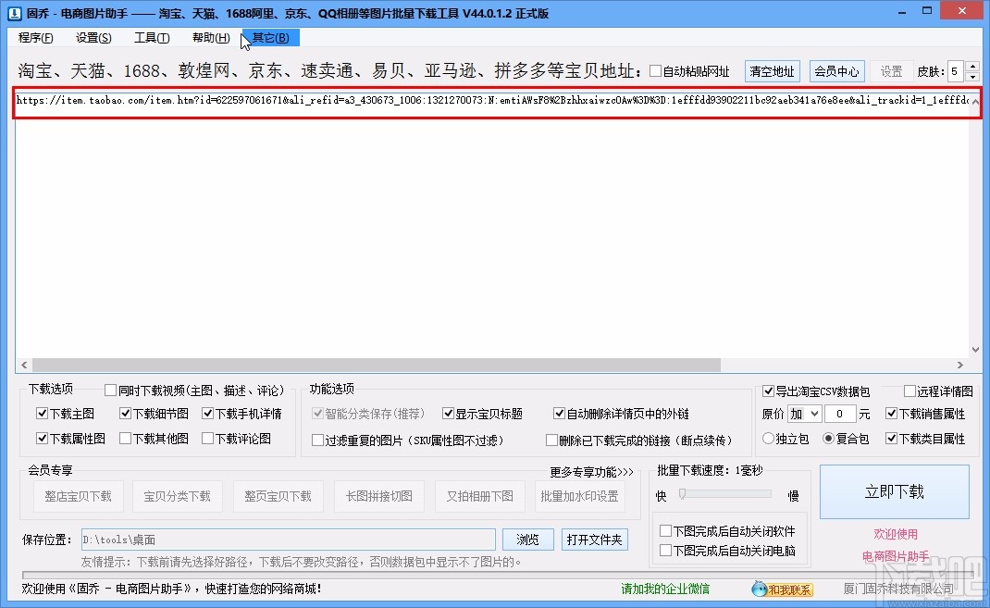Open the 程序(F) menu

coord(35,38)
